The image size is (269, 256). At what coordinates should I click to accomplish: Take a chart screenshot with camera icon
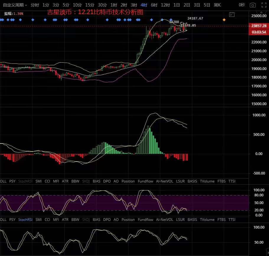[252, 5]
